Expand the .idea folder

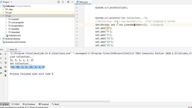(3, 9)
